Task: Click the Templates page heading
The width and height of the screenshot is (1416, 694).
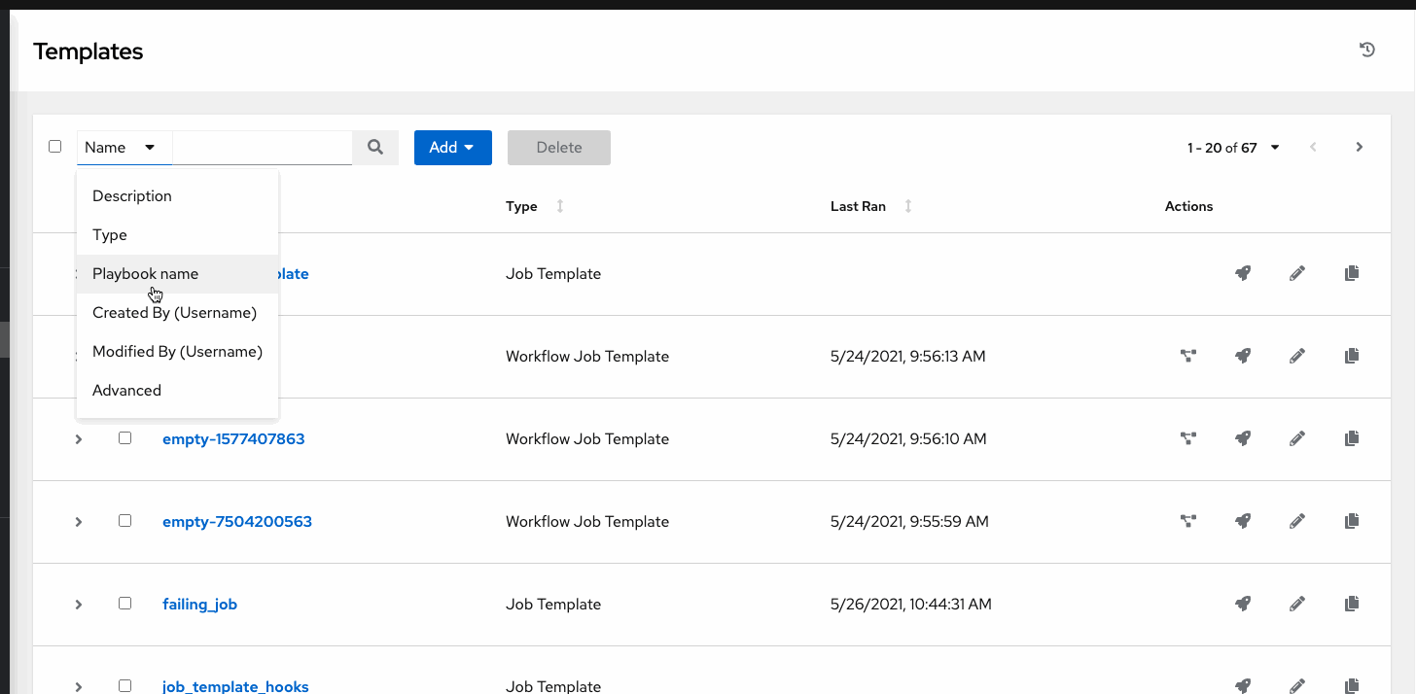Action: [x=88, y=52]
